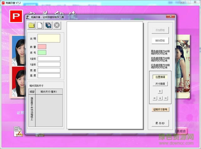
Task: Open 证照尺寸参考 reference
Action: coord(160,109)
